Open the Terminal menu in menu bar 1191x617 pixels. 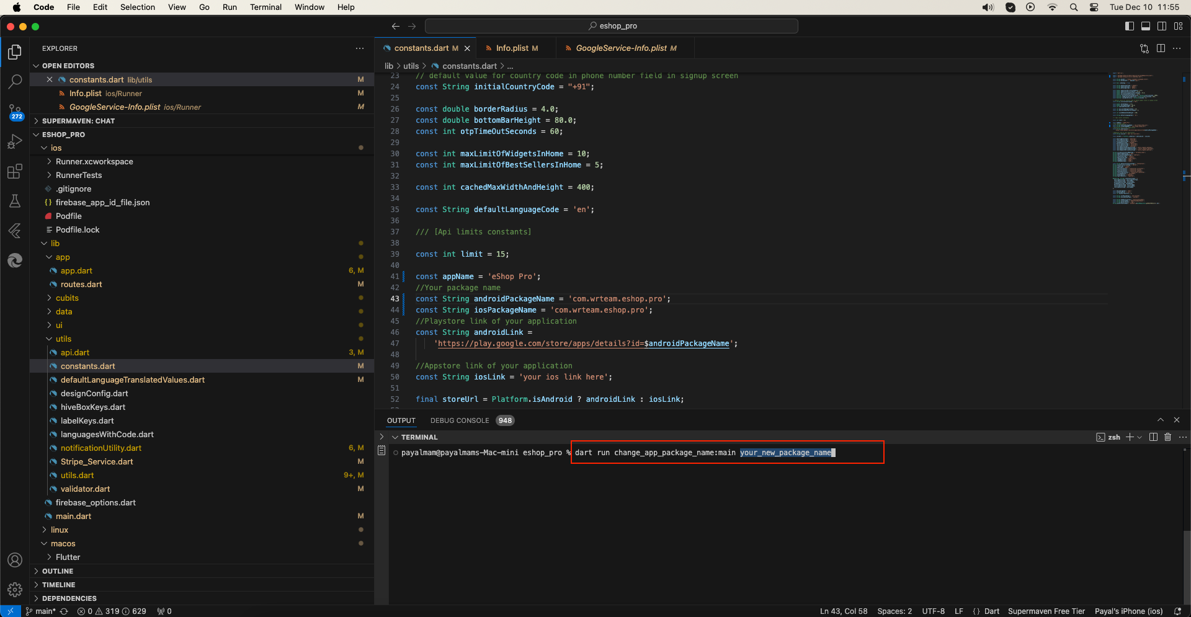coord(265,7)
